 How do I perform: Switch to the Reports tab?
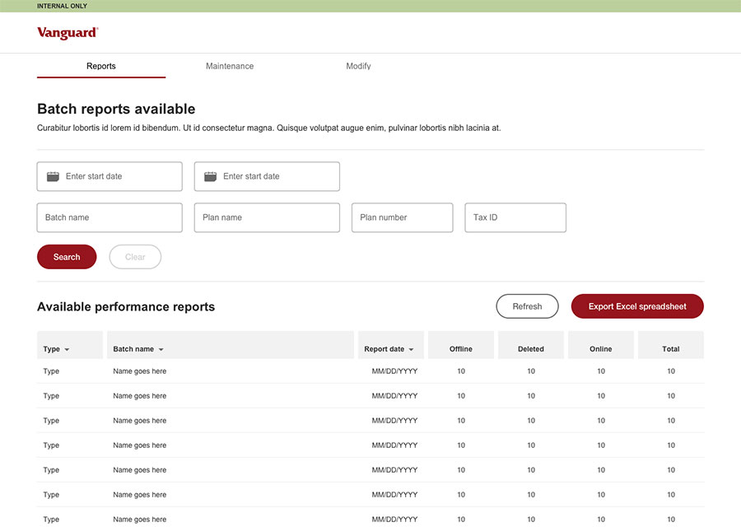click(101, 67)
